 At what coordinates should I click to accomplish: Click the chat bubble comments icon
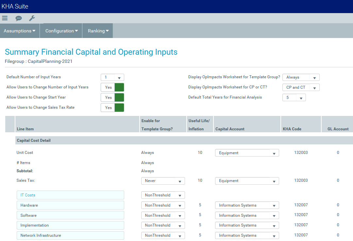tap(19, 18)
